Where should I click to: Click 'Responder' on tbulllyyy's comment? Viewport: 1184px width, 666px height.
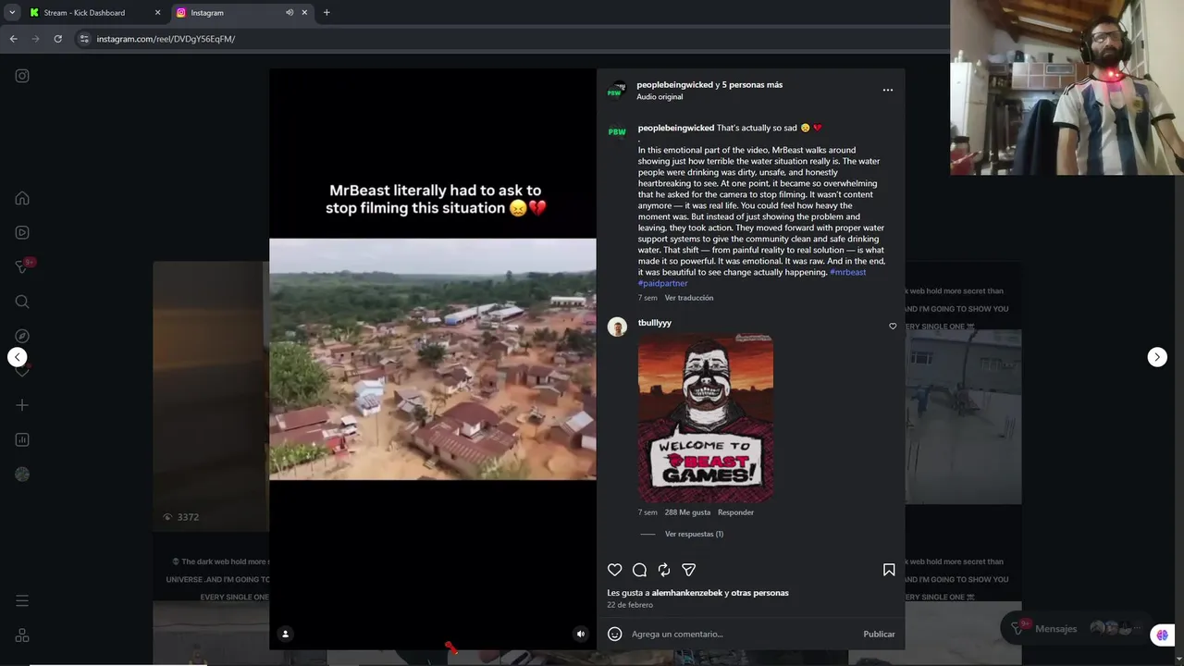[x=735, y=512]
